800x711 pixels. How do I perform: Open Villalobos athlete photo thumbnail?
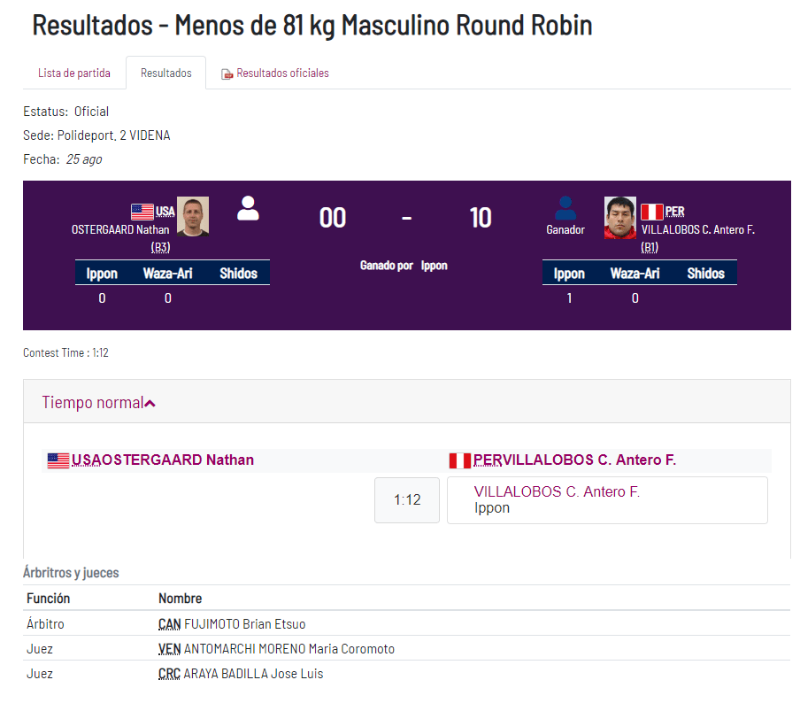pyautogui.click(x=619, y=217)
